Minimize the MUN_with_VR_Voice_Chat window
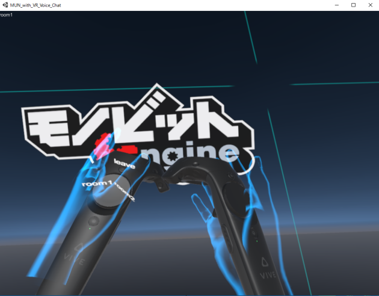The height and width of the screenshot is (296, 379). 337,5
